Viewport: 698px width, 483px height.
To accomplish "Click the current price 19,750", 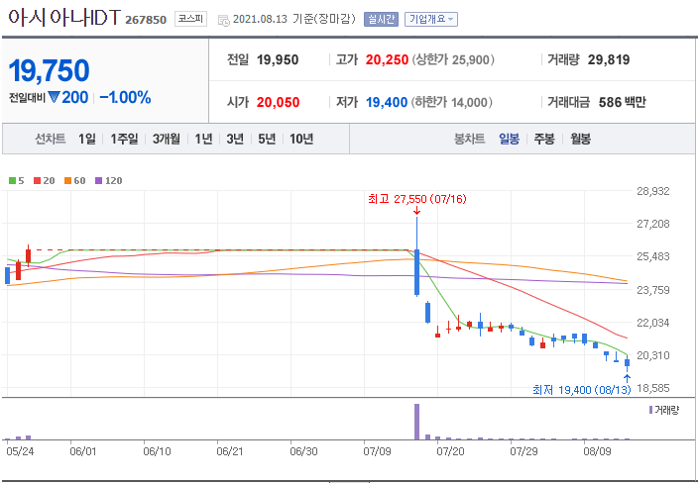I will tap(49, 70).
